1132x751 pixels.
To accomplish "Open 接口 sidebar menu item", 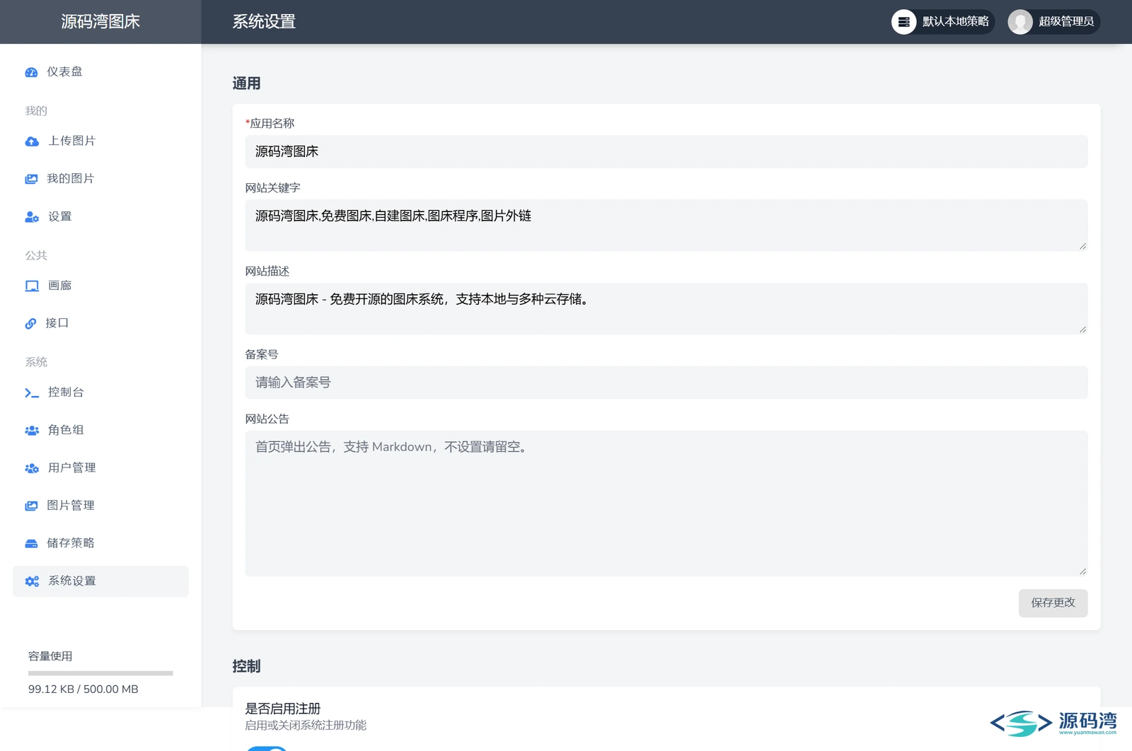I will coord(100,323).
